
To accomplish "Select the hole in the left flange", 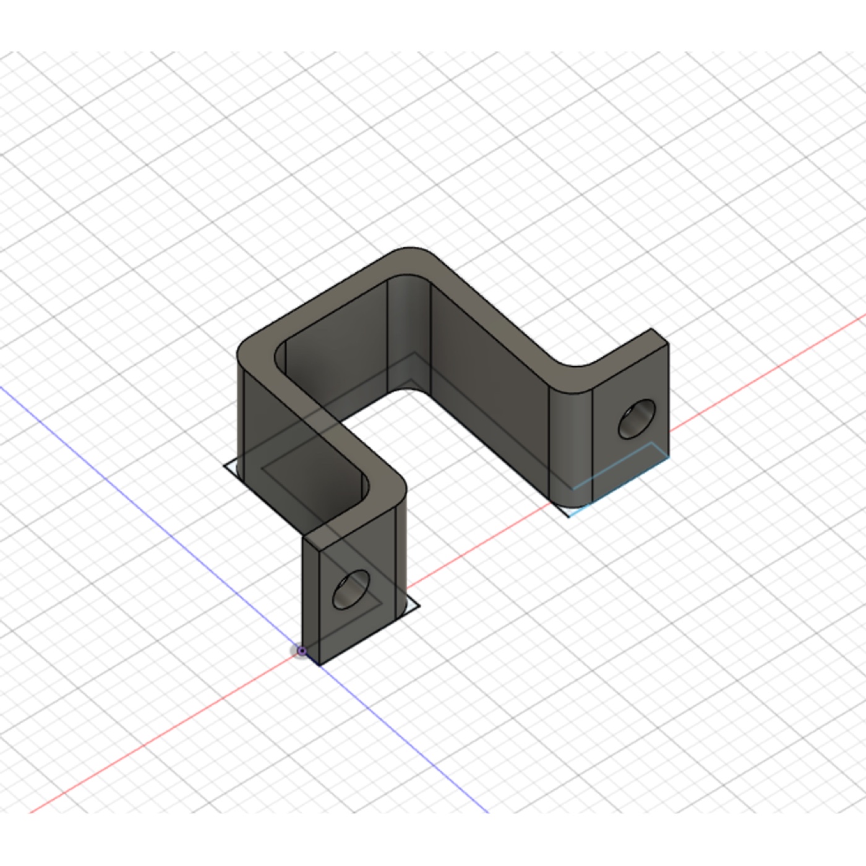I will (351, 589).
